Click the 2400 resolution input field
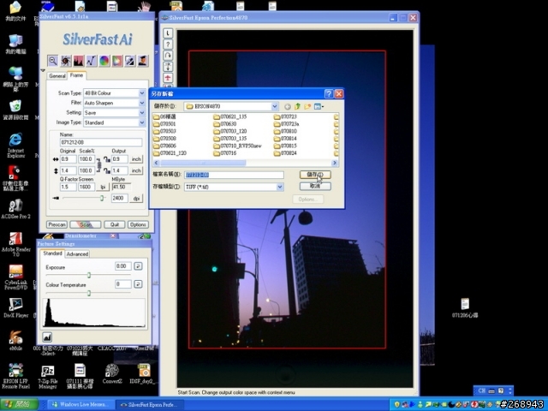548x411 pixels. point(120,198)
